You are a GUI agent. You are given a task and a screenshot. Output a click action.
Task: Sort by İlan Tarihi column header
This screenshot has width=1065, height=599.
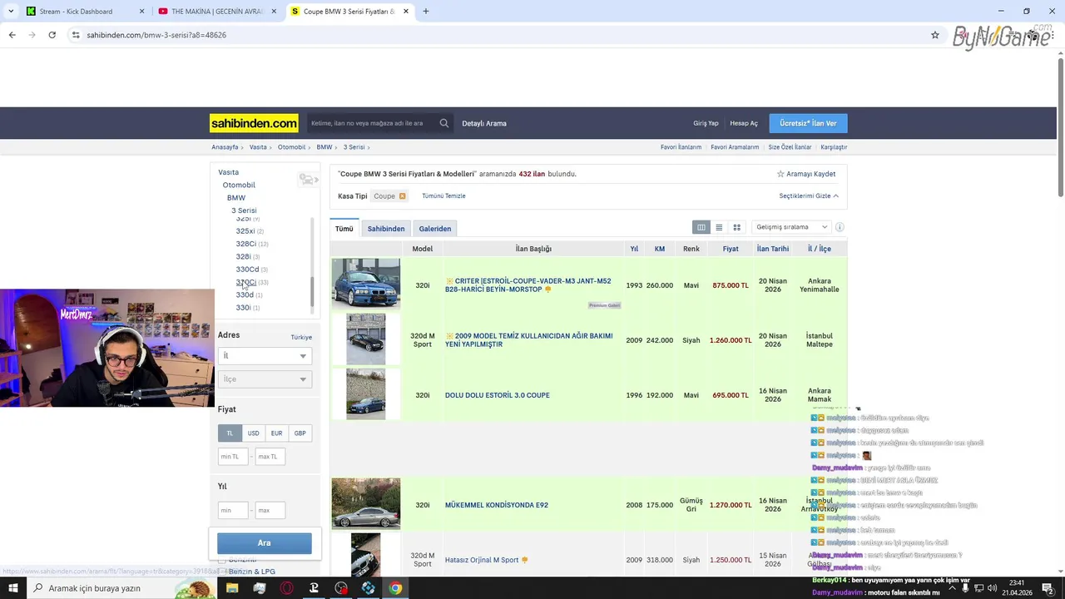pyautogui.click(x=773, y=249)
